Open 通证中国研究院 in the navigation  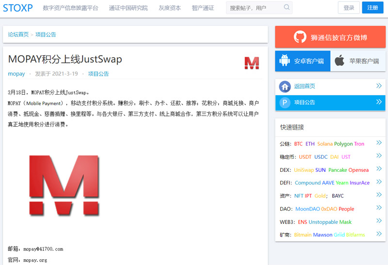click(x=129, y=8)
